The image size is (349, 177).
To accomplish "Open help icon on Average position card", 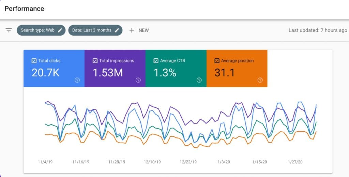I will [x=260, y=80].
